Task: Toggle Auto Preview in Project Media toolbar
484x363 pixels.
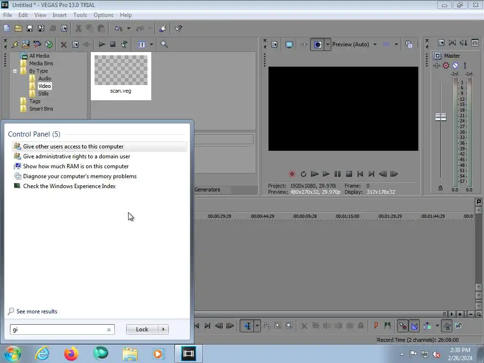Action: 124,44
